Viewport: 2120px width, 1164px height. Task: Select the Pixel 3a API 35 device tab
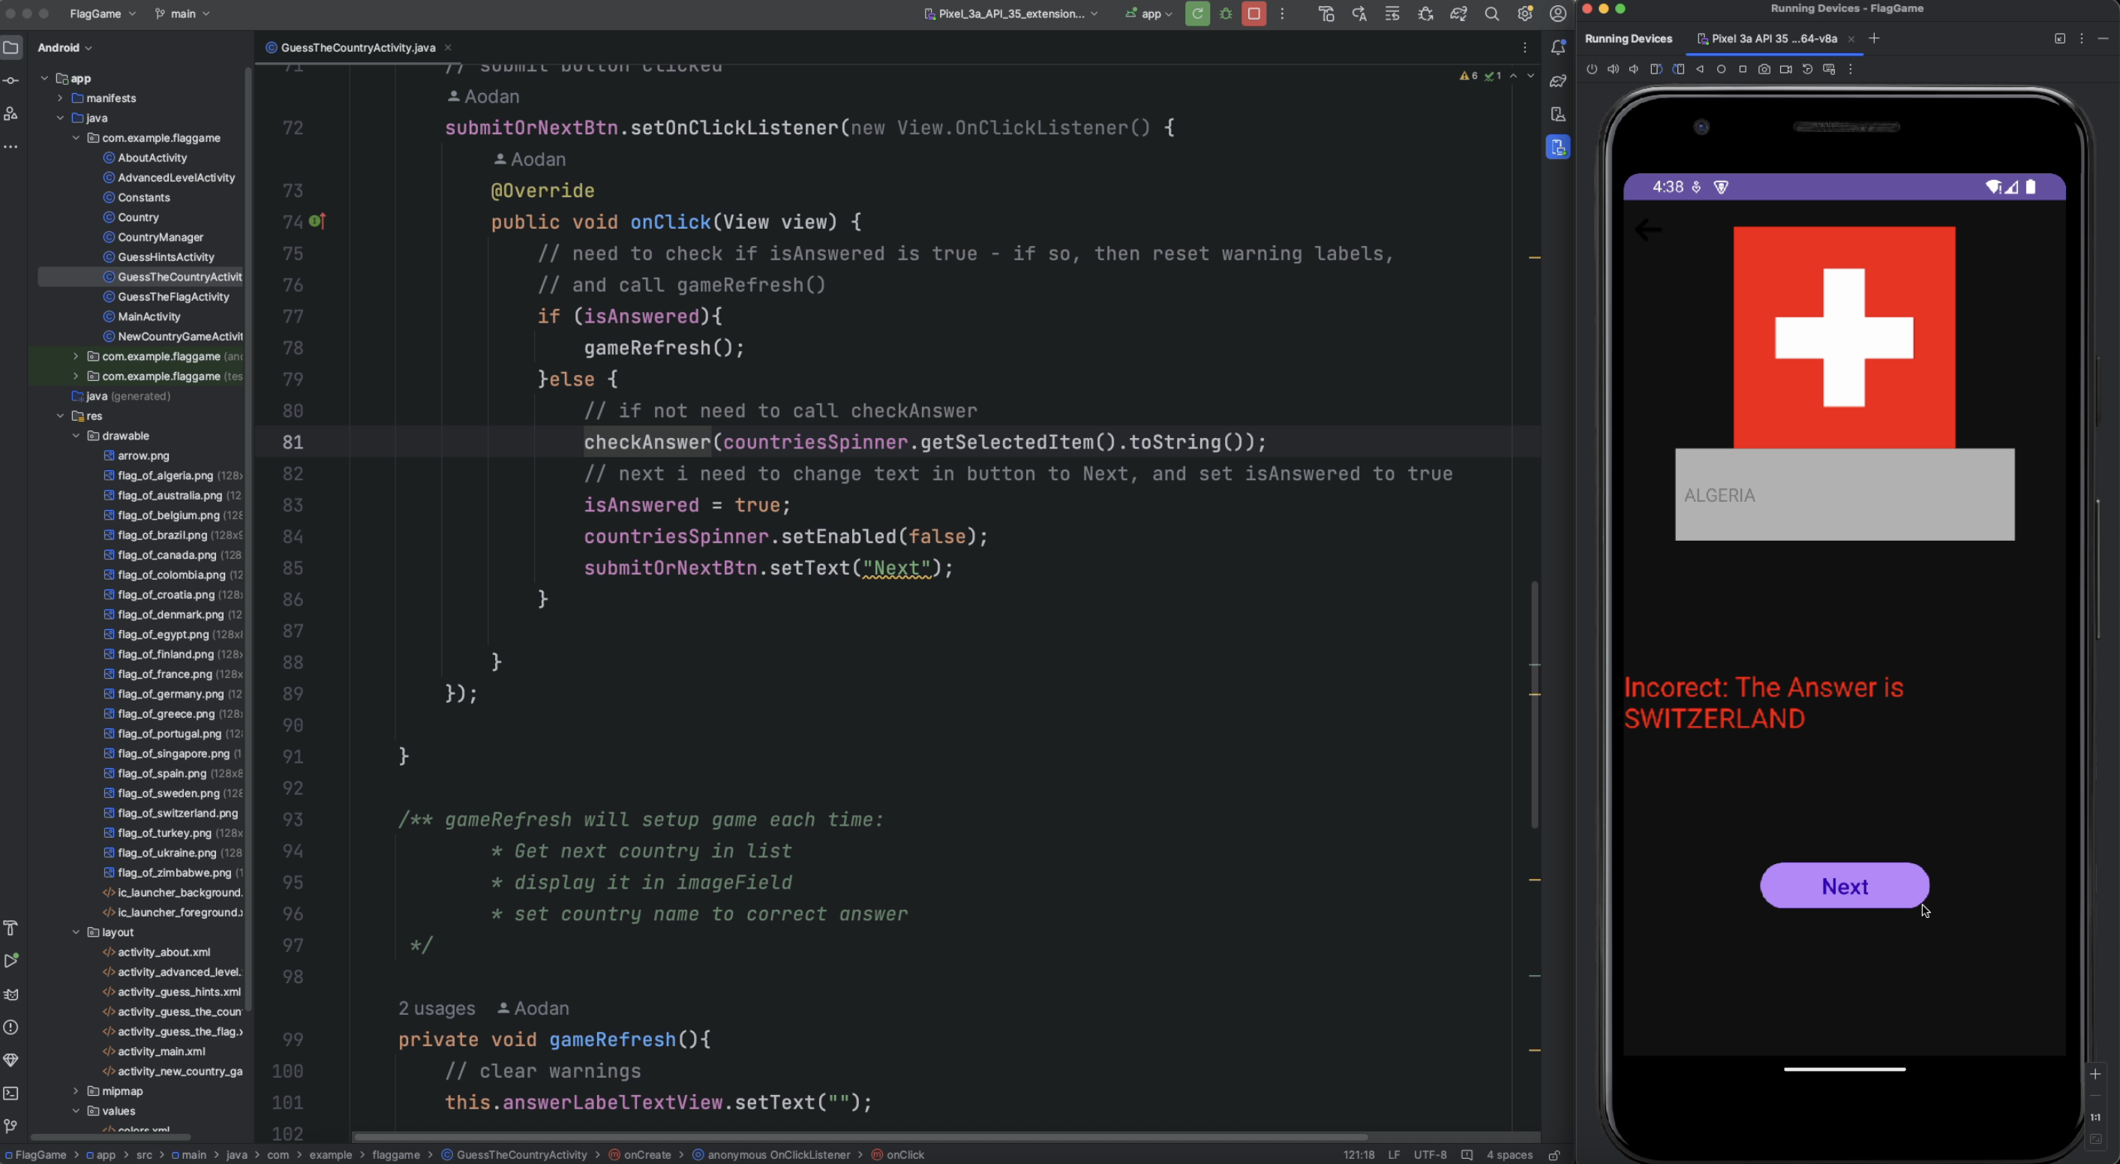tap(1773, 39)
